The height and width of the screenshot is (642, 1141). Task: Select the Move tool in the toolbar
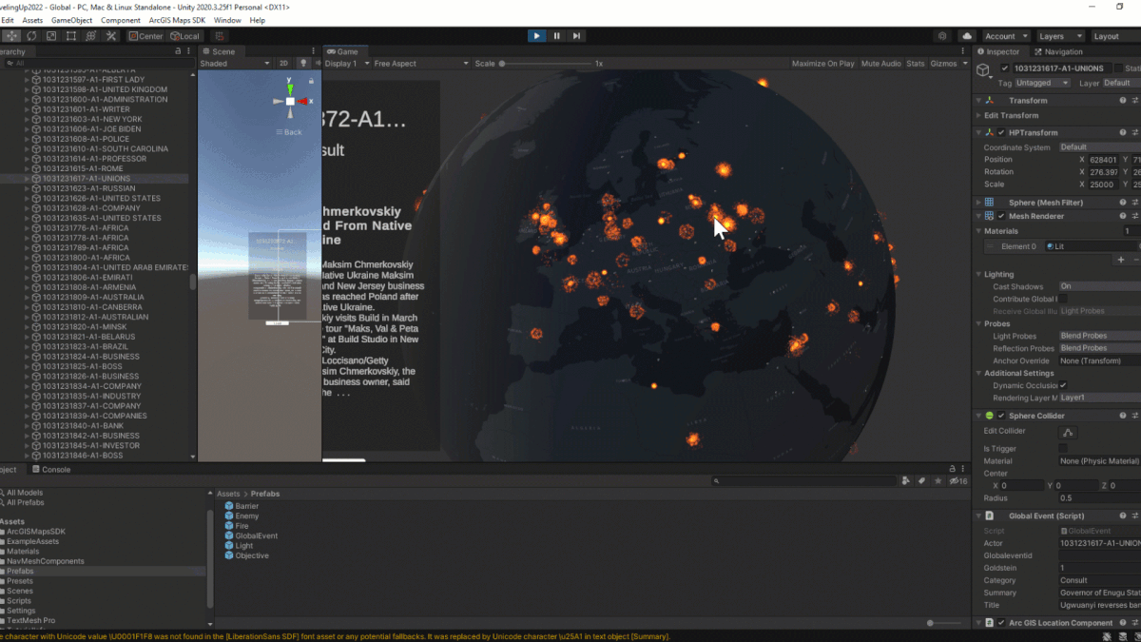click(x=11, y=36)
